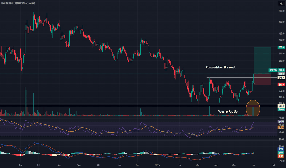Click the Nov label on time axis
286x168 pixels.
tap(119, 165)
